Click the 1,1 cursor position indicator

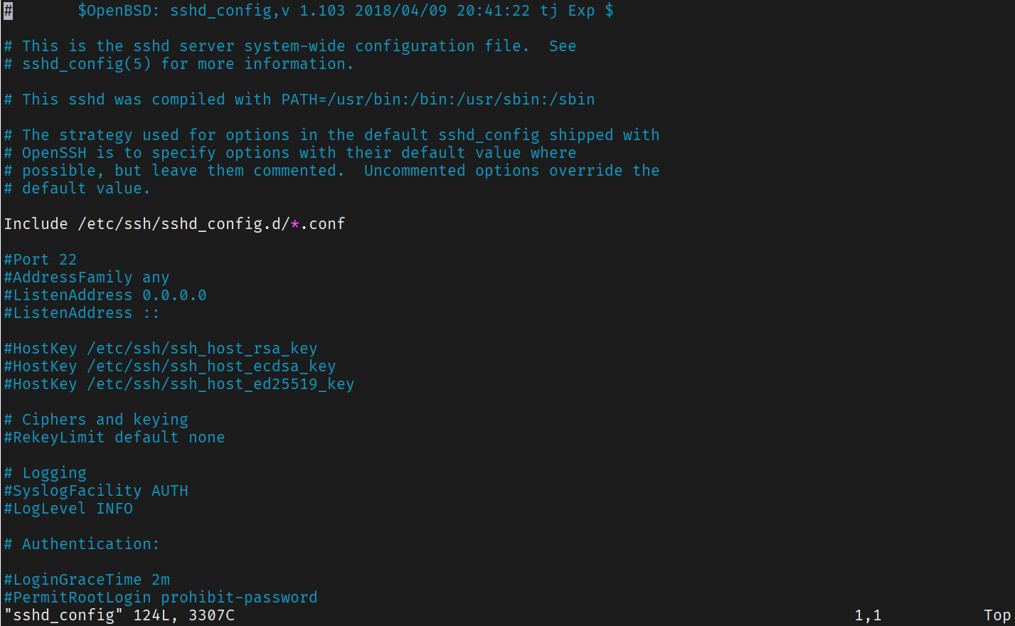click(x=868, y=615)
